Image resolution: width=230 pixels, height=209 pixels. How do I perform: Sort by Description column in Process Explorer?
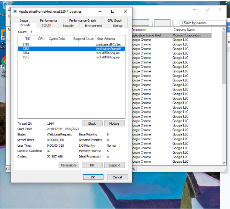152,30
